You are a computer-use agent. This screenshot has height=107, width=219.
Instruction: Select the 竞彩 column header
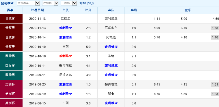(x=188, y=10)
